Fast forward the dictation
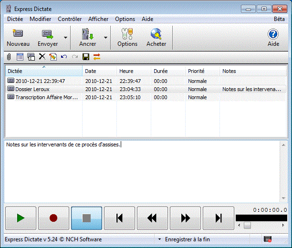The width and height of the screenshot is (292, 248). (185, 218)
